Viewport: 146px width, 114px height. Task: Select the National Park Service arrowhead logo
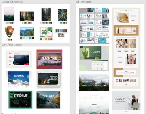coord(9,32)
